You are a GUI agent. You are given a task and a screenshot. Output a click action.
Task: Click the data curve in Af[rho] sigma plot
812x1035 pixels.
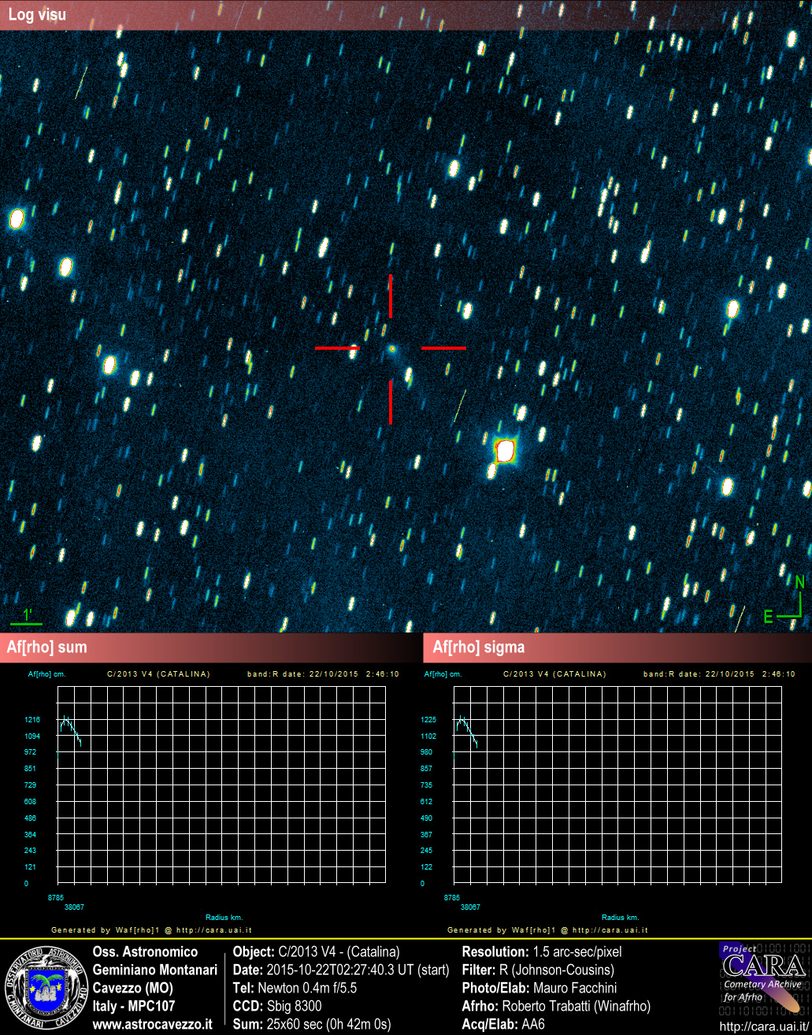tap(467, 727)
